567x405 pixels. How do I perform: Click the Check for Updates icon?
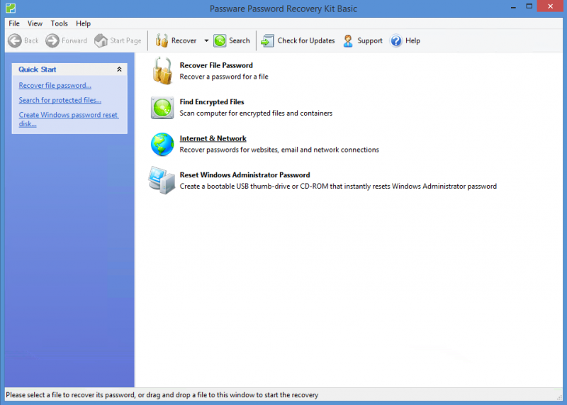point(268,40)
